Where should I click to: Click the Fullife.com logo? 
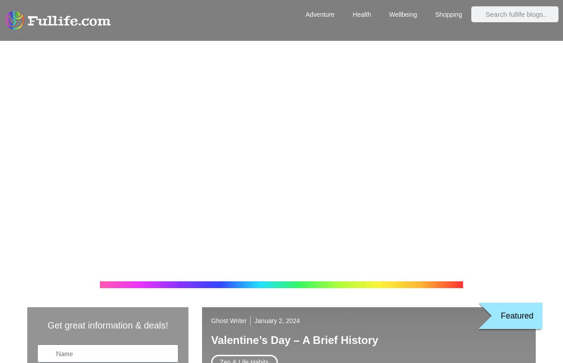tap(58, 20)
